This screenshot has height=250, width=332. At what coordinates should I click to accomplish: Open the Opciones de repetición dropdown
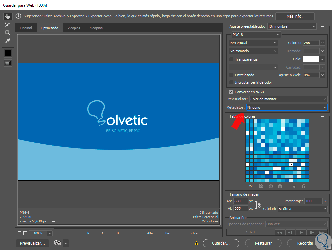(296, 224)
